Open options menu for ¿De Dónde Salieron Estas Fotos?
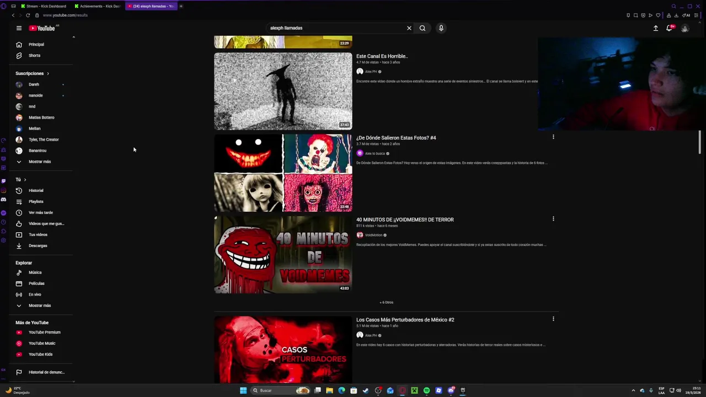The height and width of the screenshot is (397, 706). (x=553, y=137)
